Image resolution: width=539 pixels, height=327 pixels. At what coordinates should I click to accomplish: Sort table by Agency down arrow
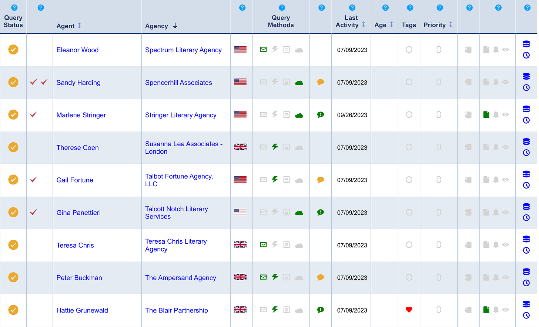[175, 26]
